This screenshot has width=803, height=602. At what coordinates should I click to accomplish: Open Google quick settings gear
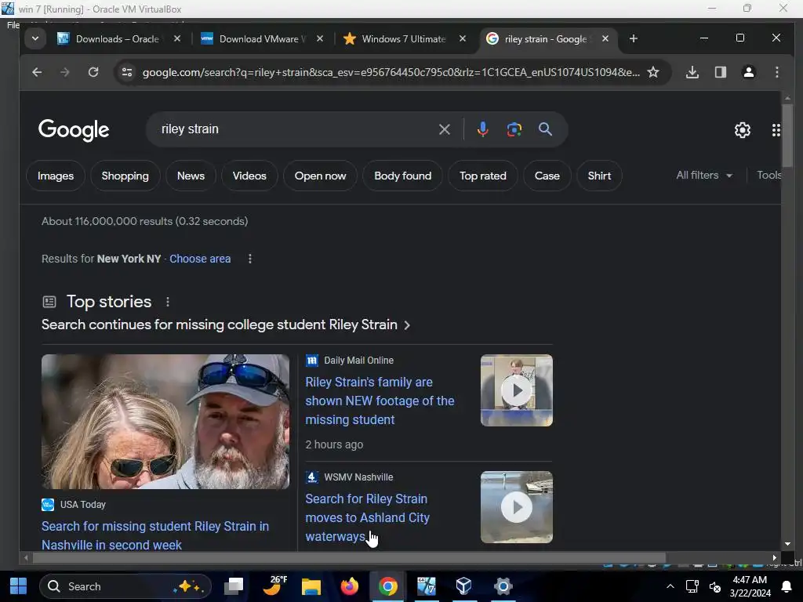tap(743, 130)
